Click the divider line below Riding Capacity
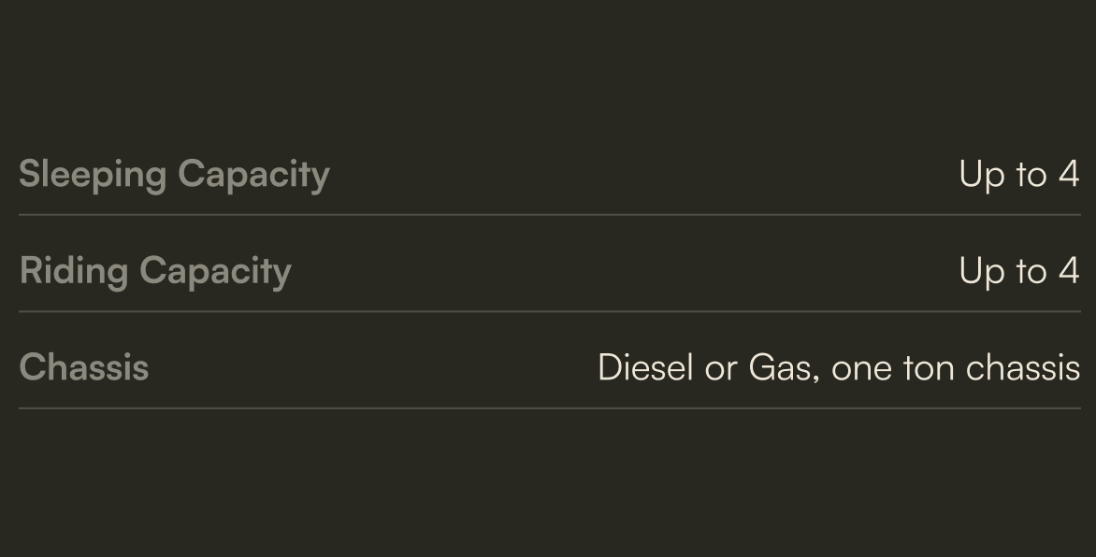 click(x=550, y=311)
